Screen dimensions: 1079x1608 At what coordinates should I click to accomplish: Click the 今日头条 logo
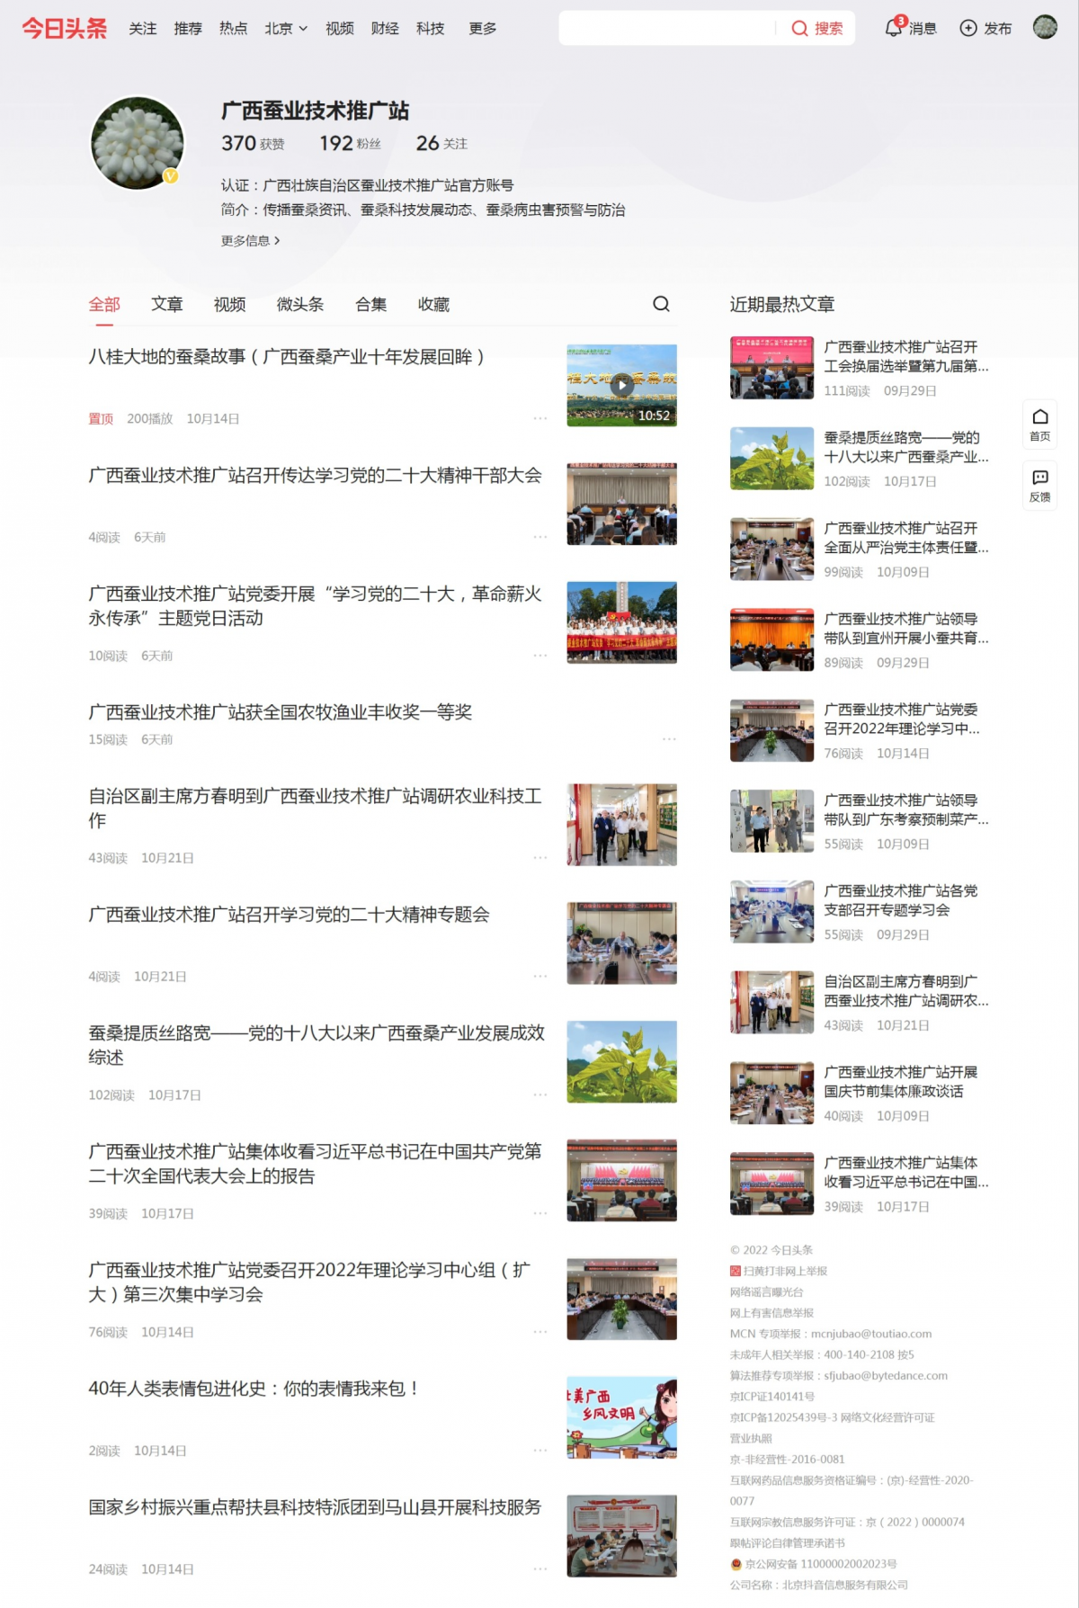64,29
